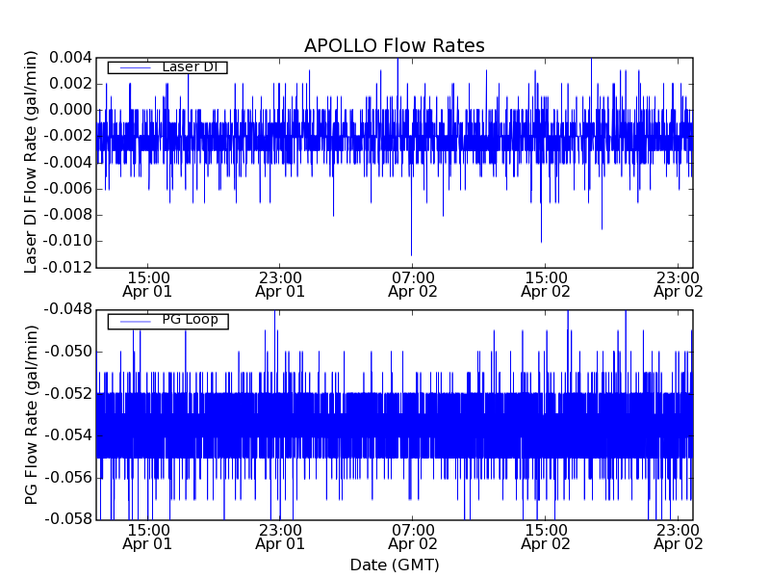770x578 pixels.
Task: Click the 0.000 y-axis tick label
Action: 70,110
